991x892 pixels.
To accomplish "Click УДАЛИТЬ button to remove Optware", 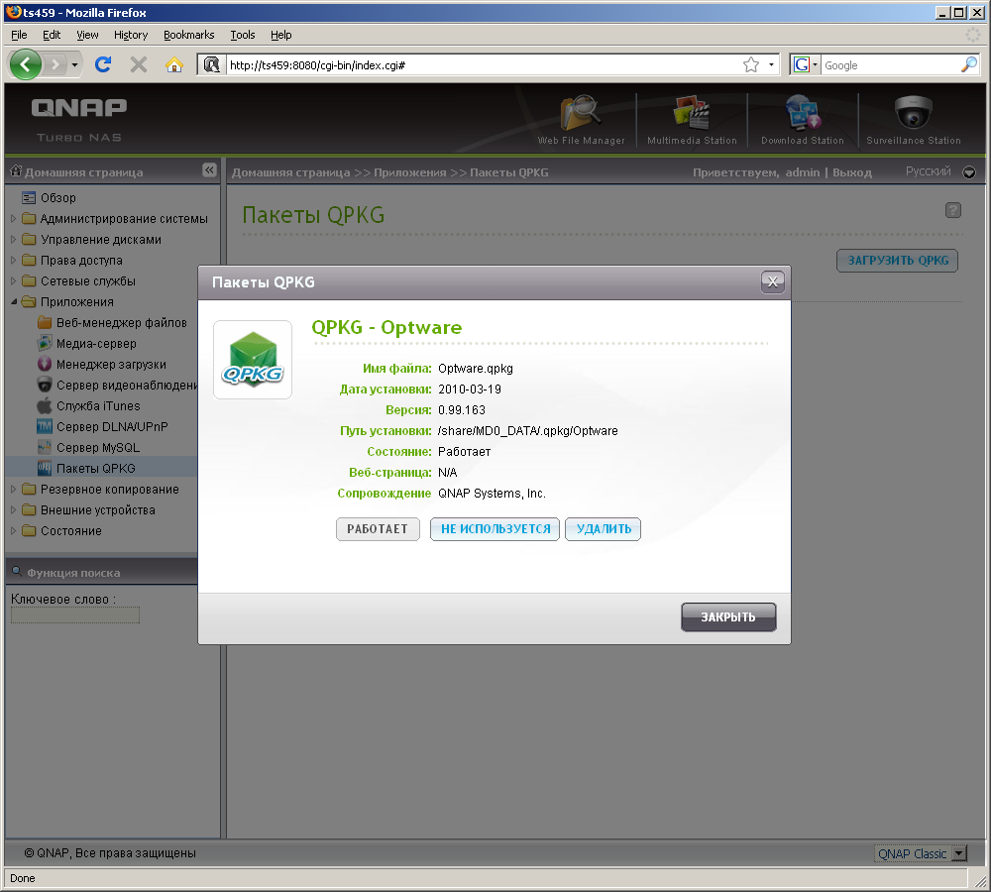I will 604,529.
